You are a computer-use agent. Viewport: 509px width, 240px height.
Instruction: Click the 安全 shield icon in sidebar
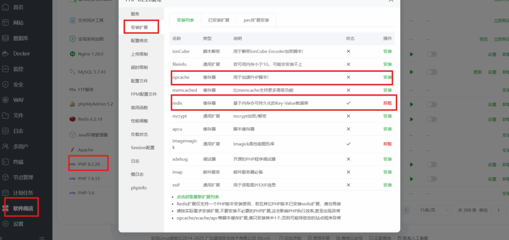click(x=5, y=84)
